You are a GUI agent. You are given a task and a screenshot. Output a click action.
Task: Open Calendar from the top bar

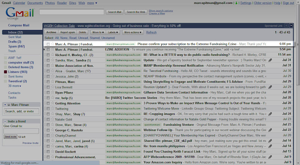click(x=19, y=3)
